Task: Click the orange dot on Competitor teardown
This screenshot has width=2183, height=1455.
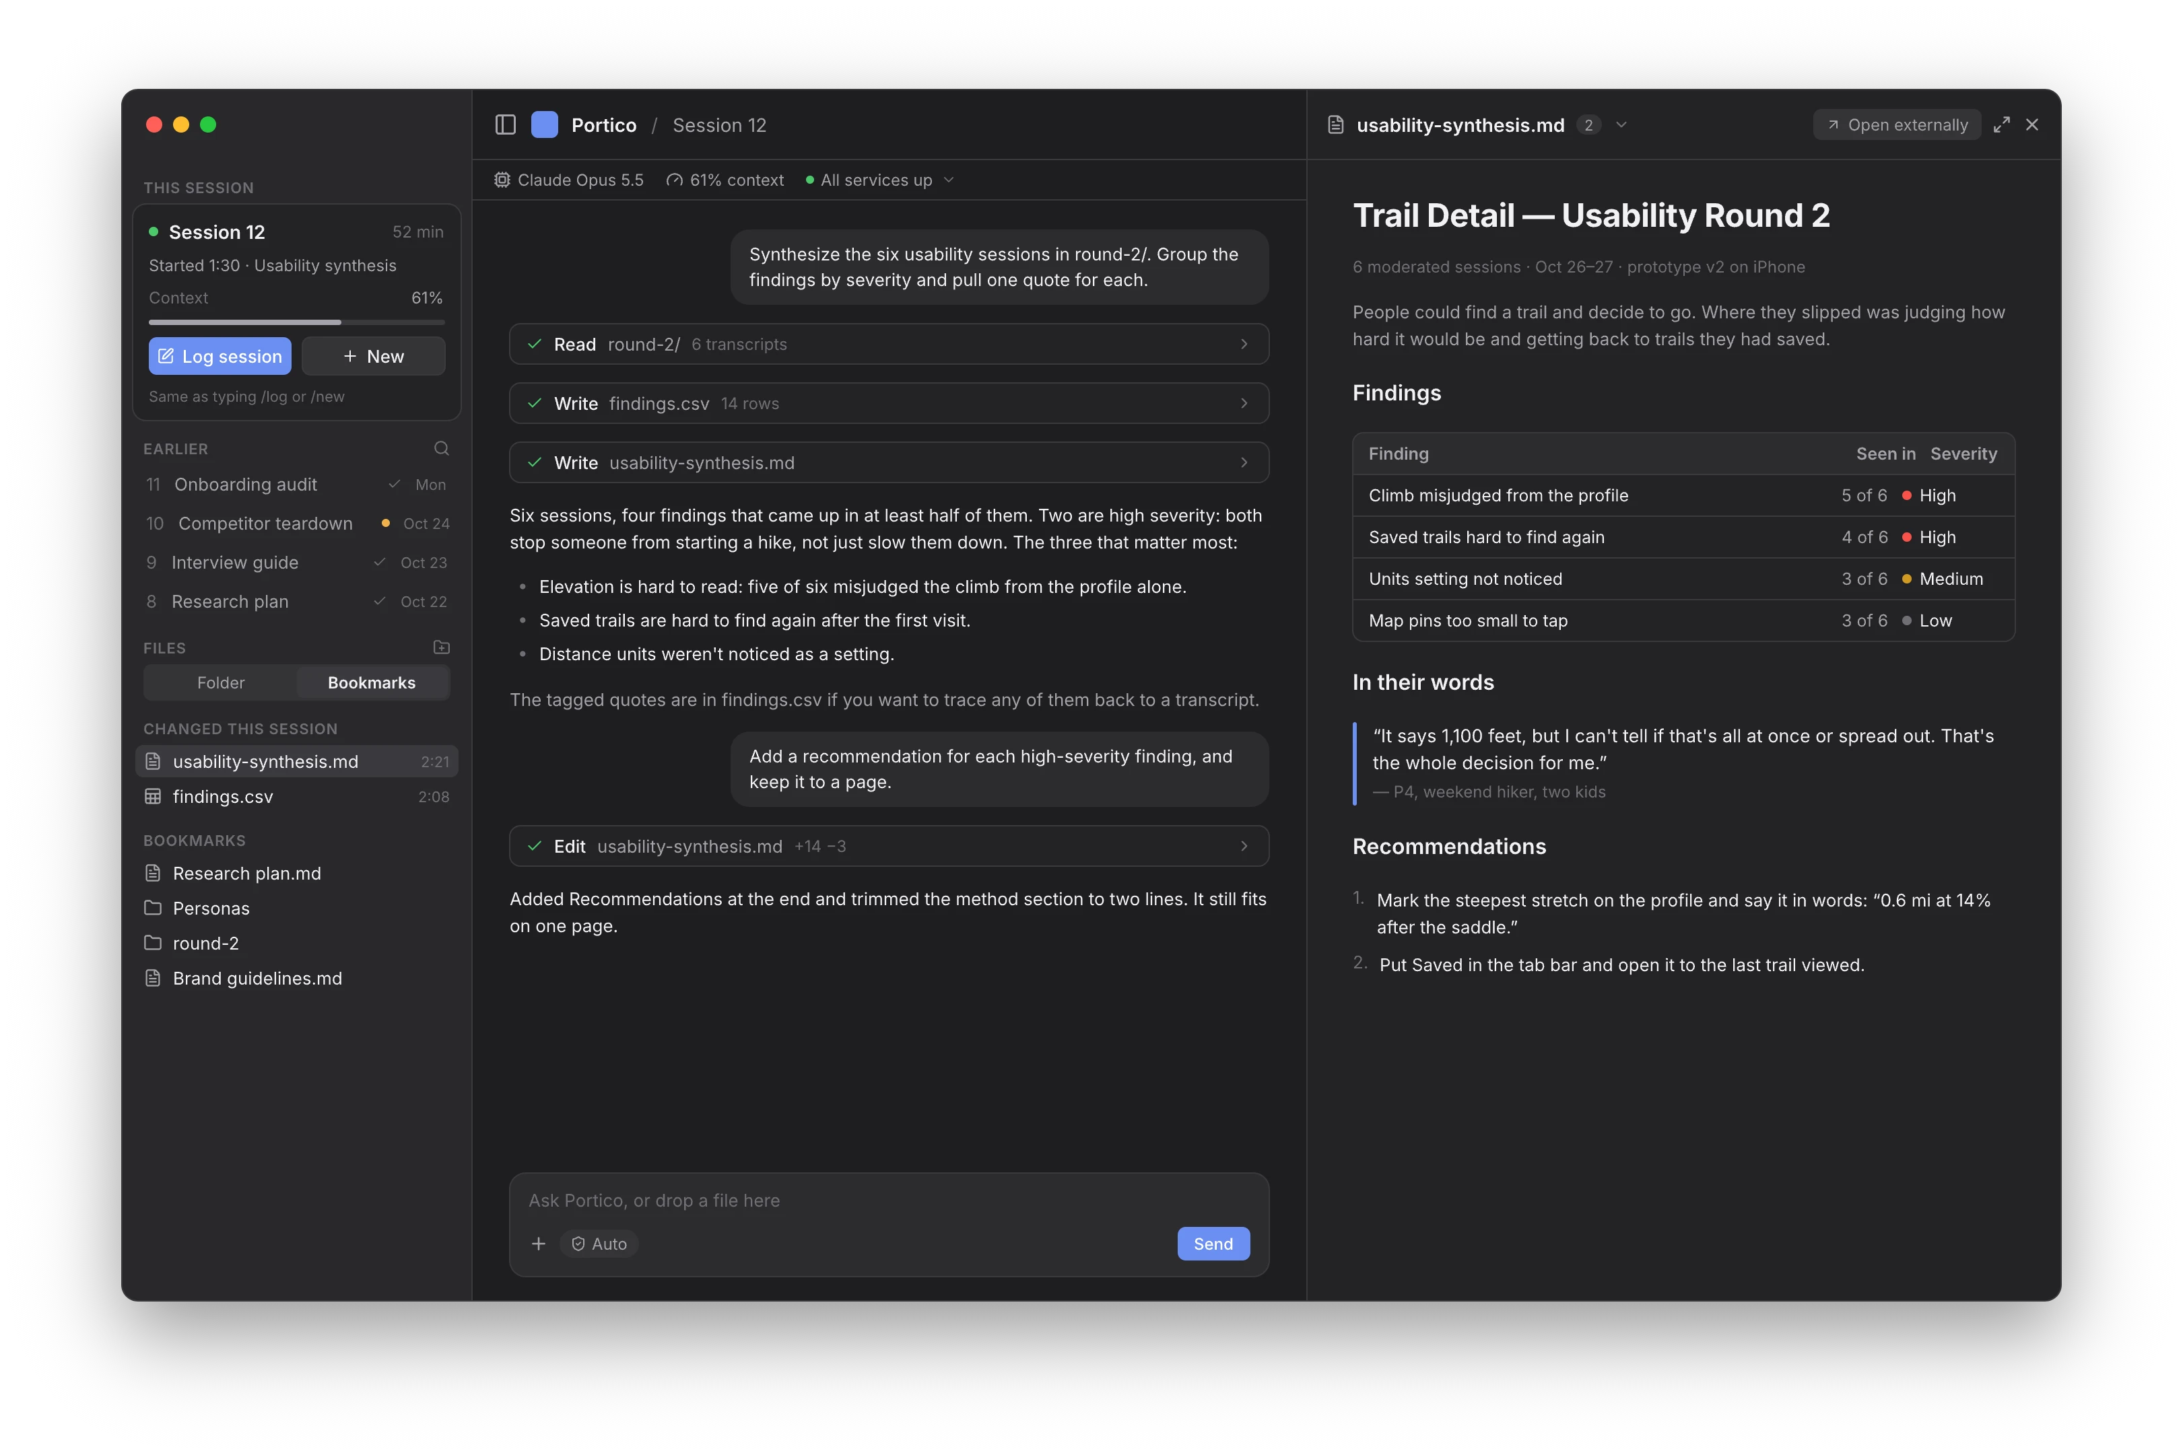Action: tap(385, 524)
